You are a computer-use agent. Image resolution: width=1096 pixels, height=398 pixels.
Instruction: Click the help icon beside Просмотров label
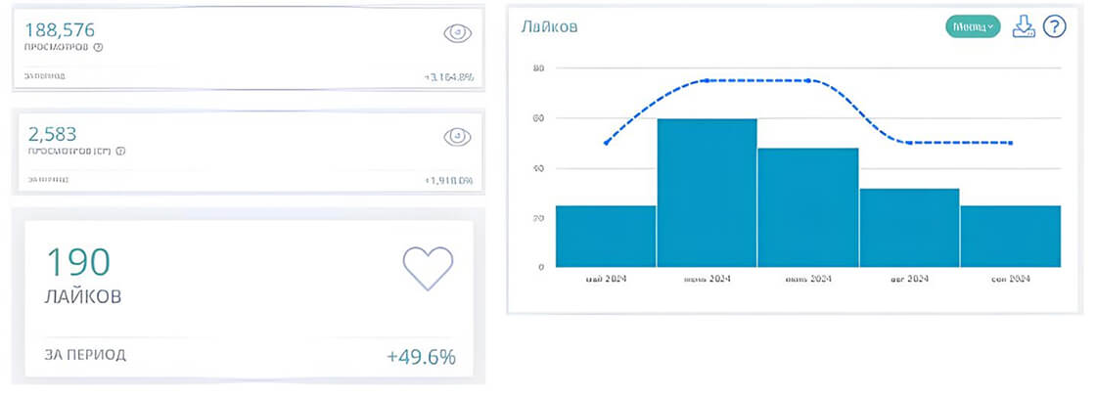click(x=98, y=47)
